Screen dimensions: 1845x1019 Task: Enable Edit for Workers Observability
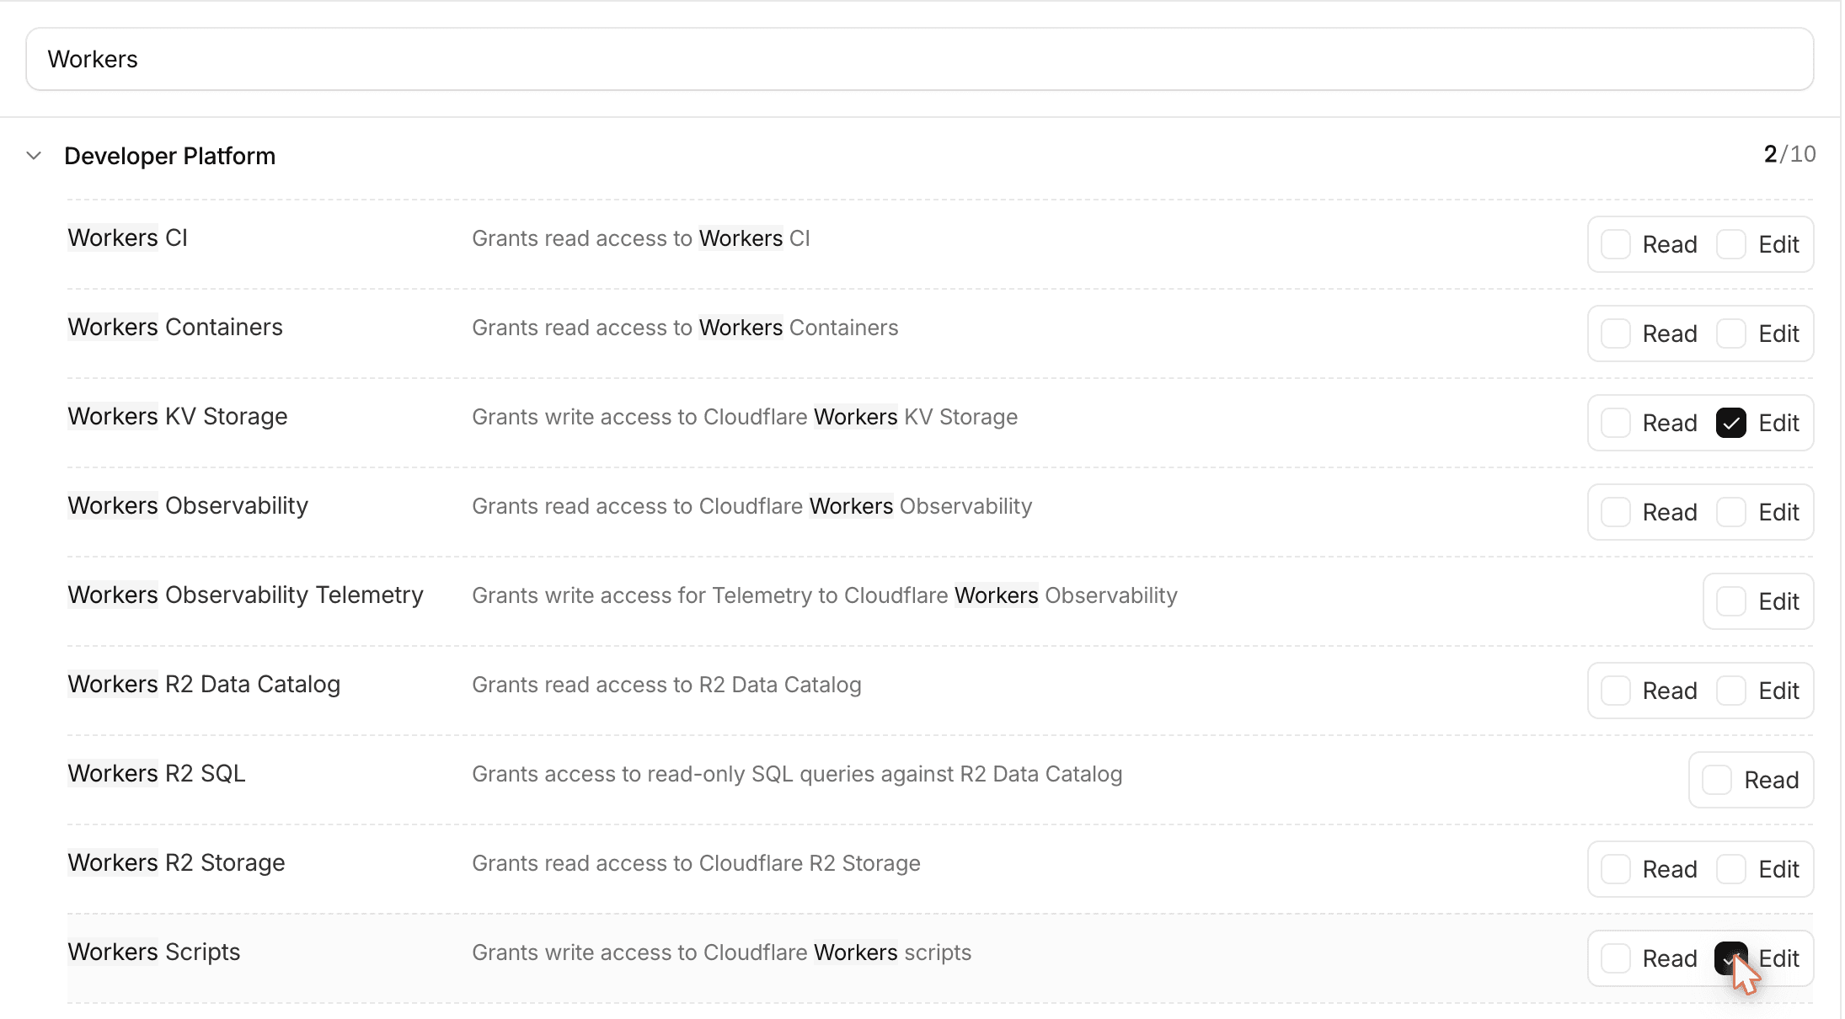(1730, 512)
